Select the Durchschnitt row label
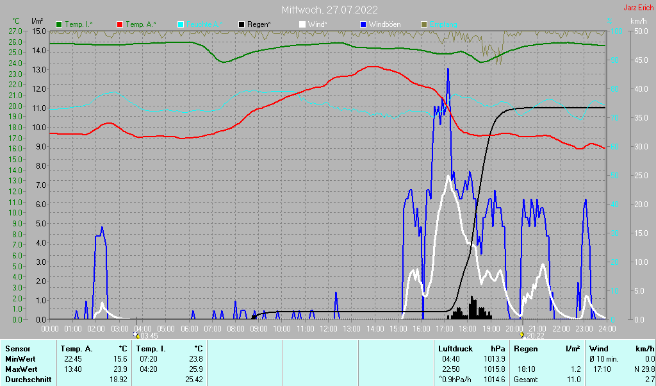656x386 pixels. tap(28, 380)
